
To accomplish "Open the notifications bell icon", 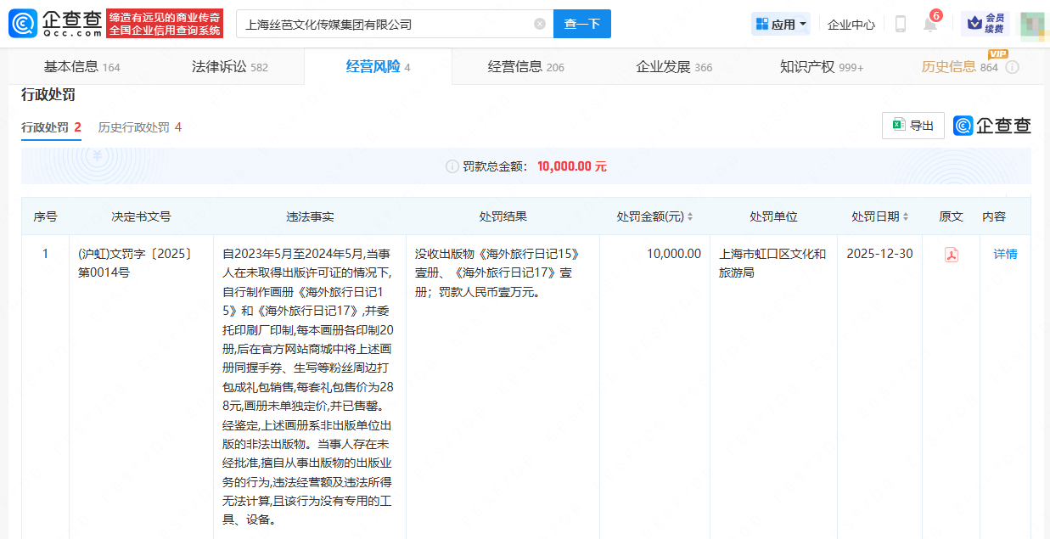I will [x=930, y=25].
